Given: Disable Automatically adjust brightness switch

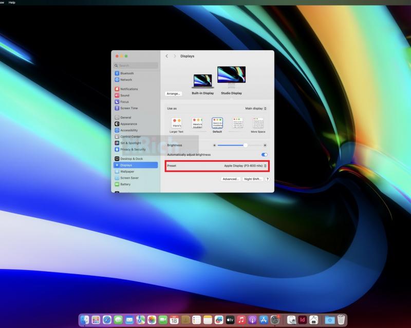Looking at the screenshot, I should pos(265,154).
